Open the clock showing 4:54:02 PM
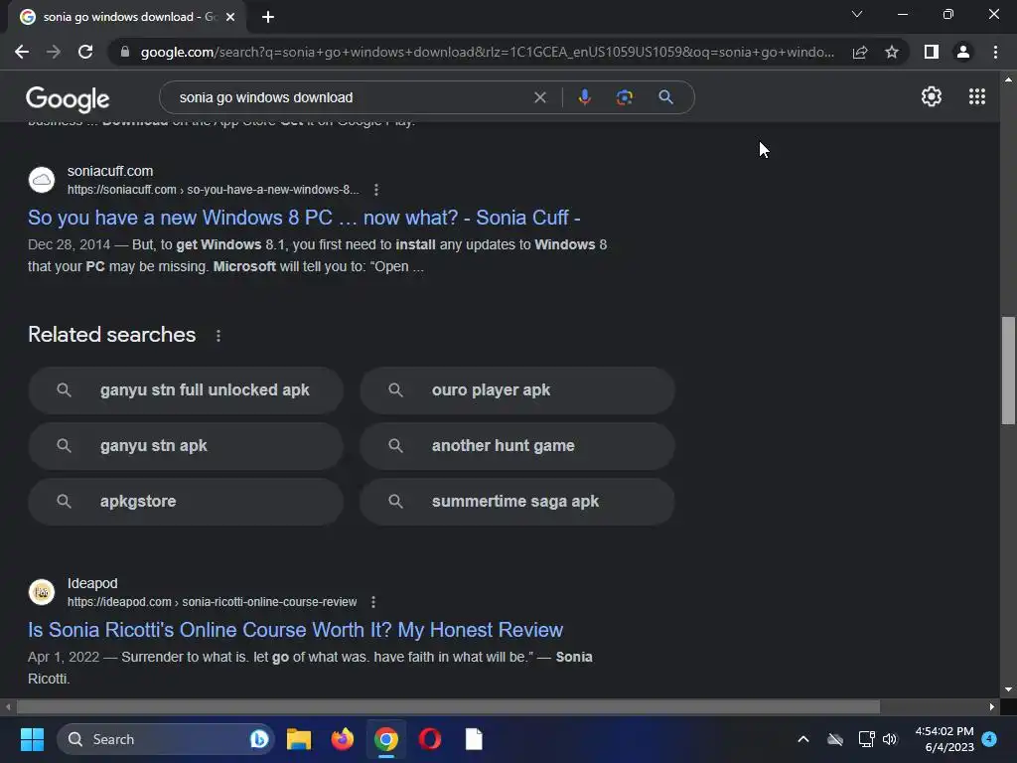Screen dimensions: 1017x763 pos(944,739)
